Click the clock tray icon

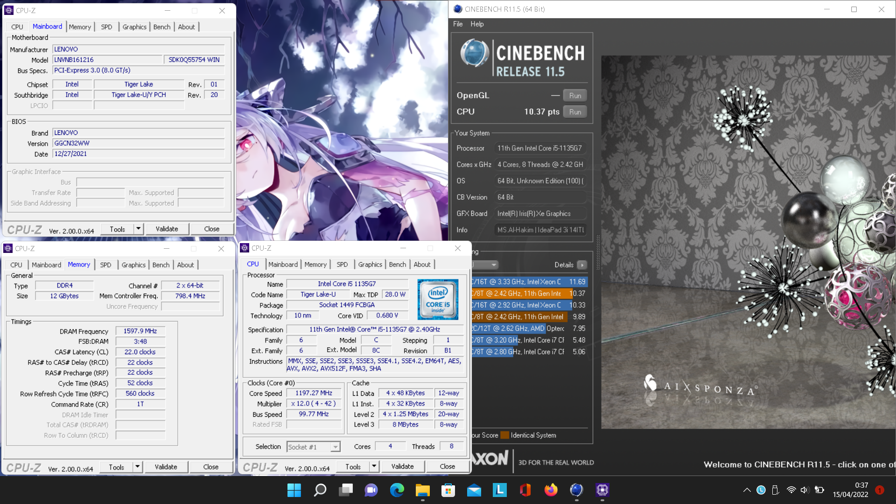coord(761,490)
